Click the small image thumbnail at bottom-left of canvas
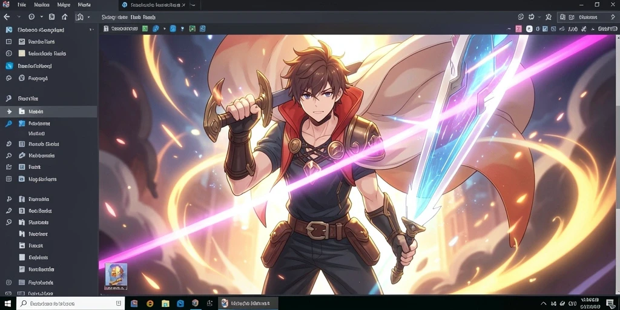The height and width of the screenshot is (310, 620). coord(116,276)
